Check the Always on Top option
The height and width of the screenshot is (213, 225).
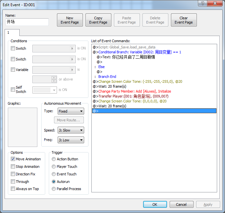[x=13, y=189]
